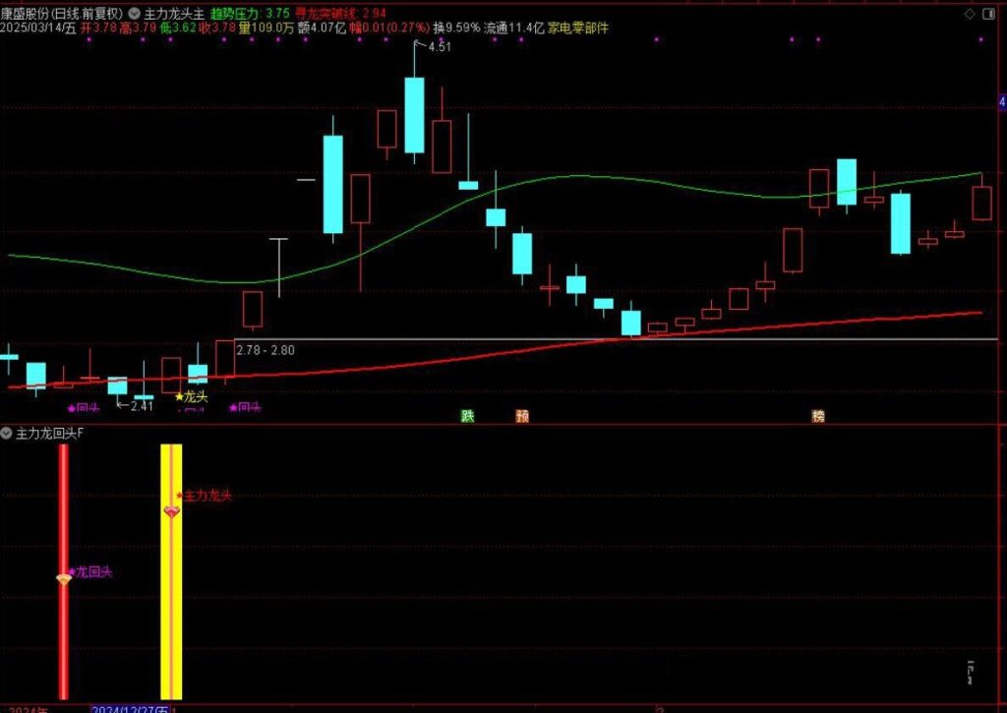Click the 榜 event marker icon
Image resolution: width=1007 pixels, height=713 pixels.
point(818,416)
